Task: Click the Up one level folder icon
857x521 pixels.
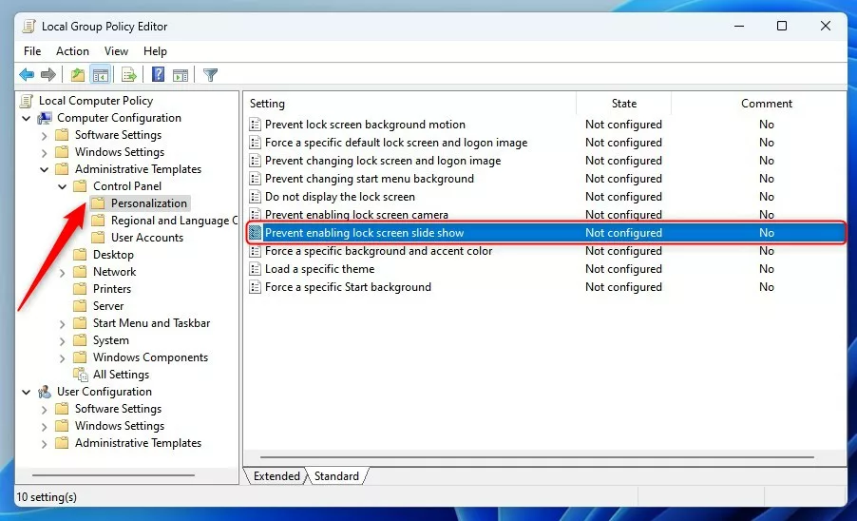Action: click(x=78, y=74)
